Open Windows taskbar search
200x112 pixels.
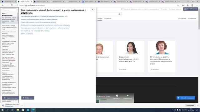(x=7, y=110)
